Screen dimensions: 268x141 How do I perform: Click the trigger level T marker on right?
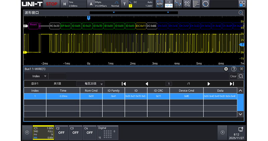(x=242, y=45)
